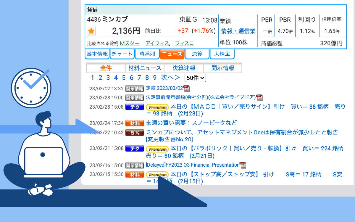Click Premium label on MACD headline
The width and height of the screenshot is (355, 222).
pyautogui.click(x=157, y=107)
